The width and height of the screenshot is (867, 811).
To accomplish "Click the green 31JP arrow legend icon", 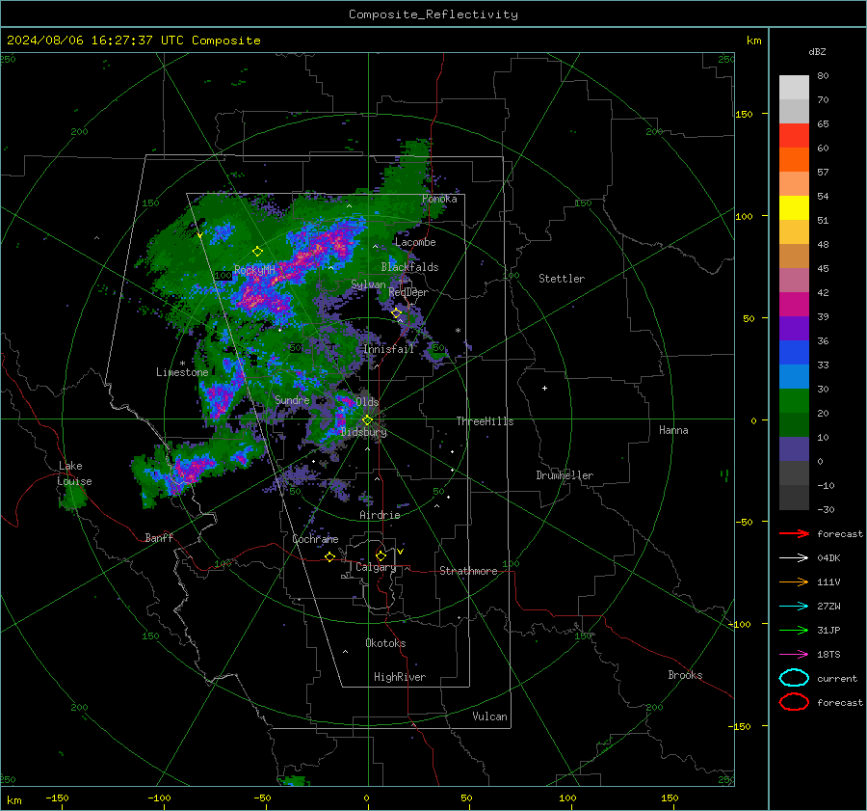I will [794, 630].
